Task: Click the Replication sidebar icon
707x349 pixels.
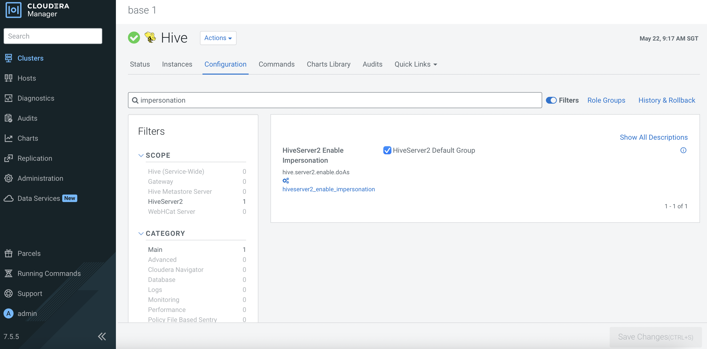Action: (x=9, y=158)
